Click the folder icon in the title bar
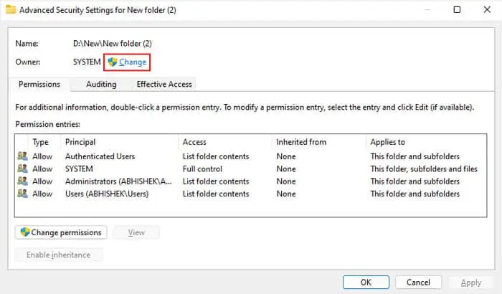Screen dimensions: 502x294 11,9
